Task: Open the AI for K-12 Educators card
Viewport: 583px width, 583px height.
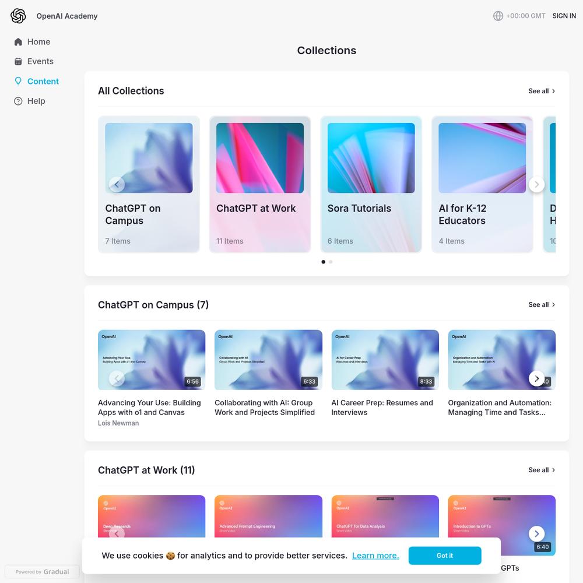Action: pyautogui.click(x=482, y=184)
